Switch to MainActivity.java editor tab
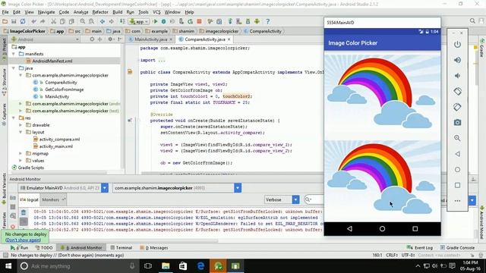 (x=150, y=39)
